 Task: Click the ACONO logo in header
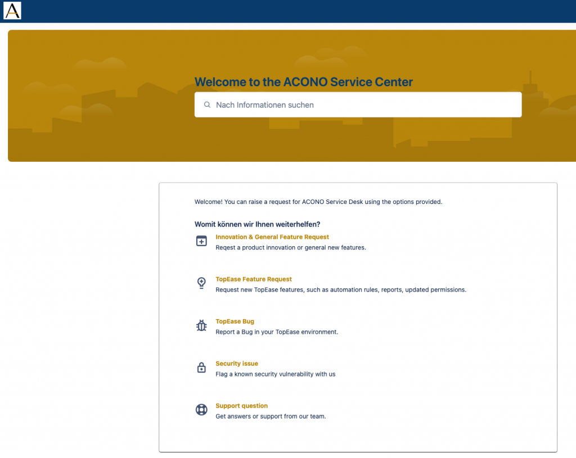(x=12, y=11)
